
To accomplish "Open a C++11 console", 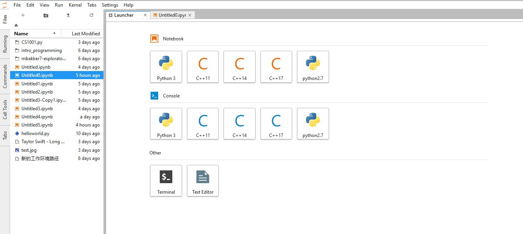I will [x=203, y=124].
